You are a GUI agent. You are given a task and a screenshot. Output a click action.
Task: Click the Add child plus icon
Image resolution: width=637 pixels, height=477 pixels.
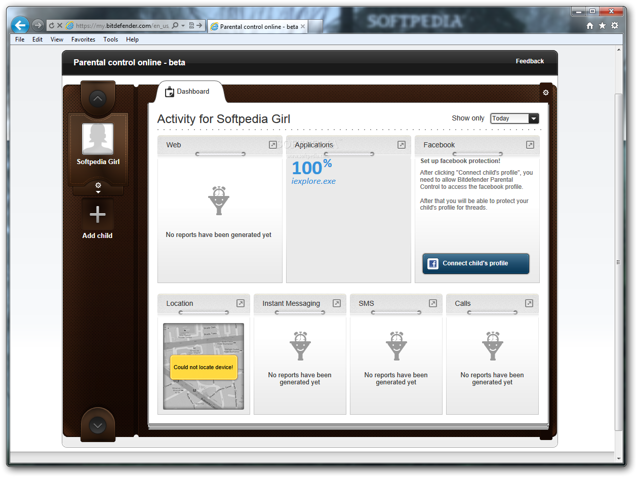[98, 215]
